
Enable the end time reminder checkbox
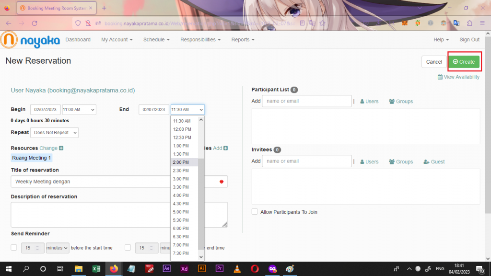click(128, 248)
